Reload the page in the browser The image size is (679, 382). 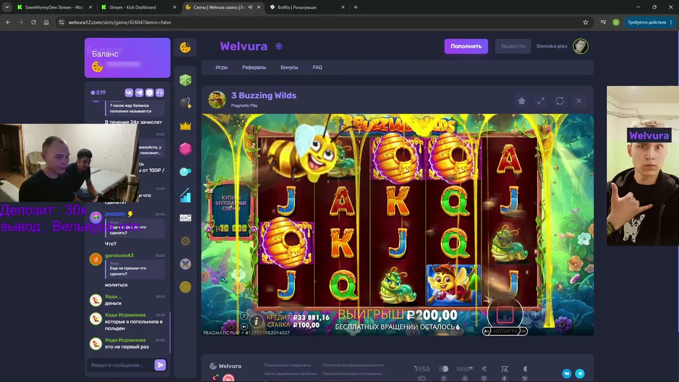(x=33, y=22)
